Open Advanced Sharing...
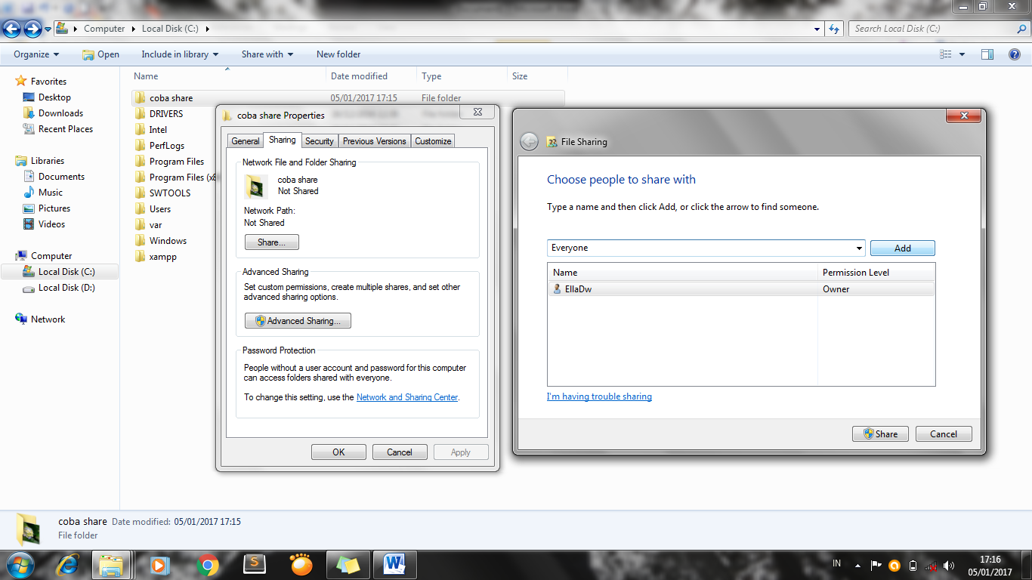This screenshot has height=580, width=1032. coord(298,321)
